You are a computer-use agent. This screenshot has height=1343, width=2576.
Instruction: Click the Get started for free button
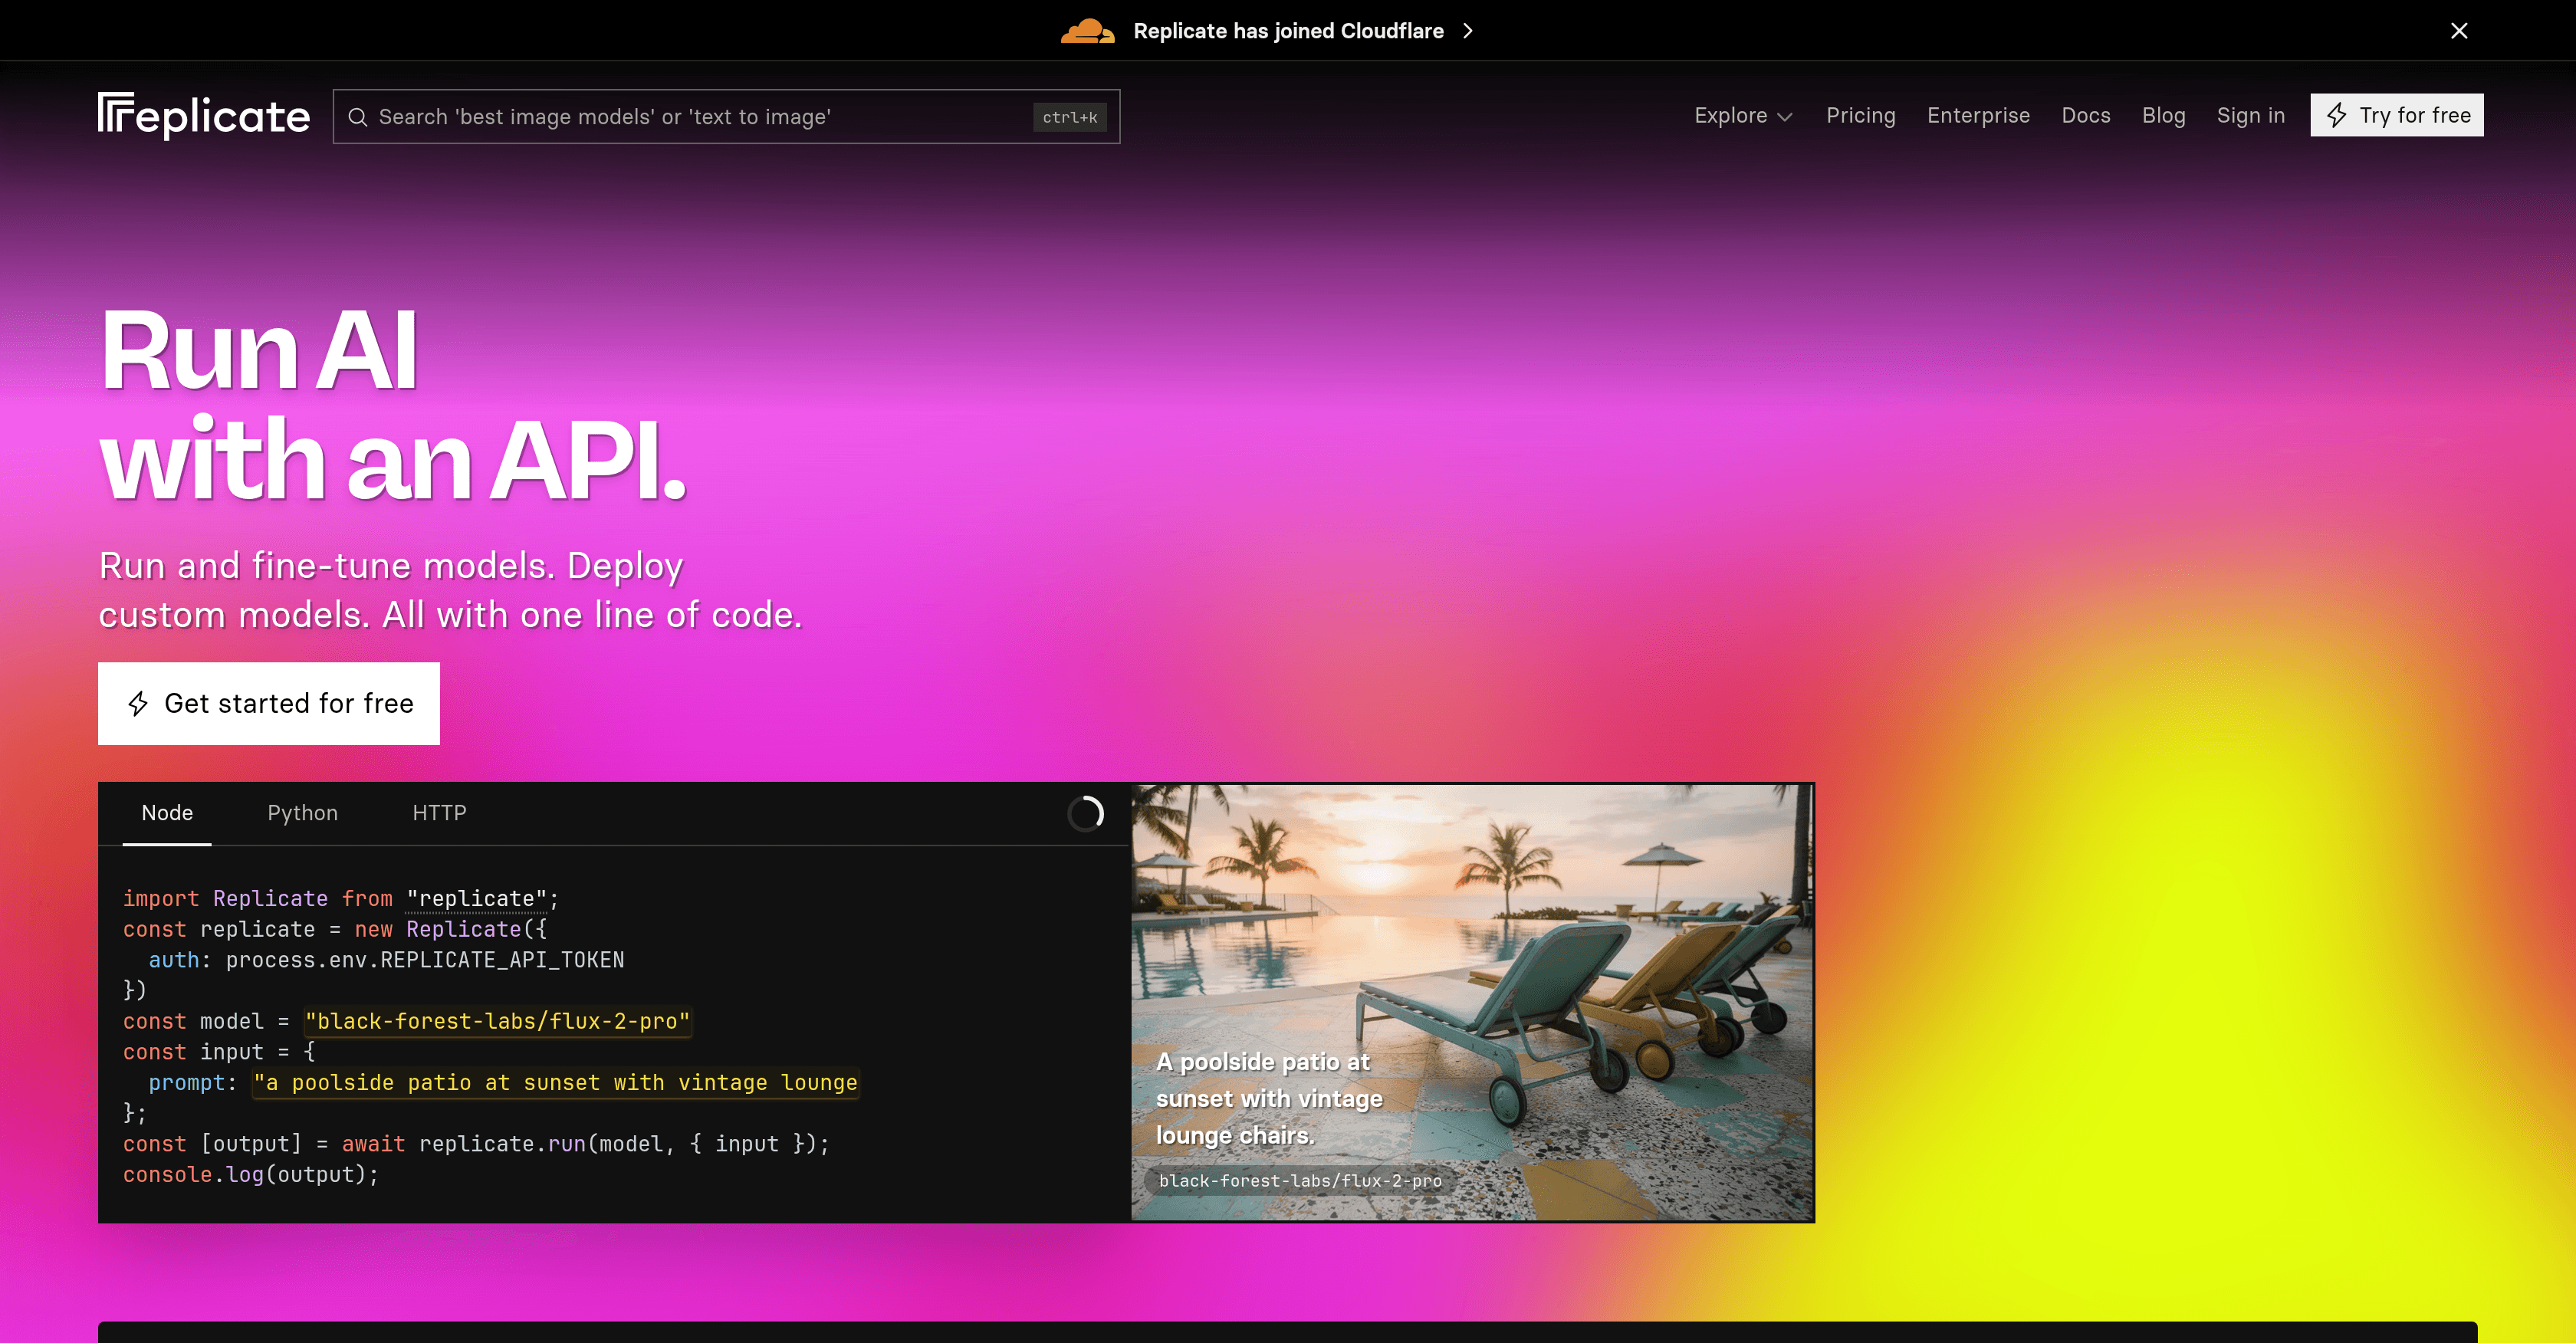tap(268, 703)
